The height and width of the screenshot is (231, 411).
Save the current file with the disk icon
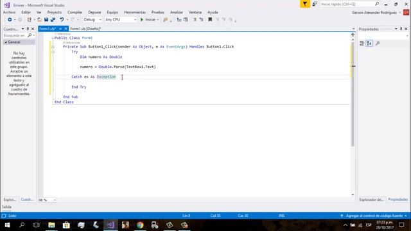pos(46,20)
